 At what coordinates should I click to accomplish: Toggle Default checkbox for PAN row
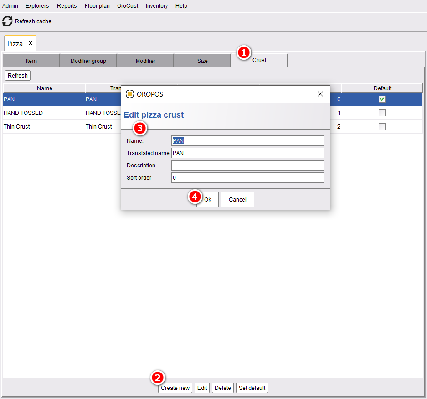[x=382, y=99]
